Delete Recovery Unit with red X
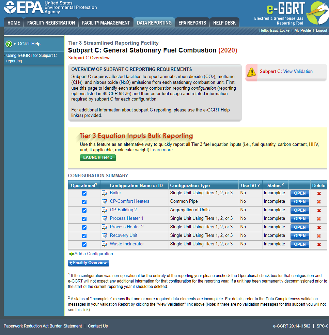 pos(319,236)
